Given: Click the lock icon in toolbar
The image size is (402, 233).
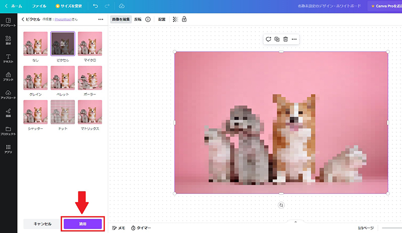Looking at the screenshot, I should (184, 19).
